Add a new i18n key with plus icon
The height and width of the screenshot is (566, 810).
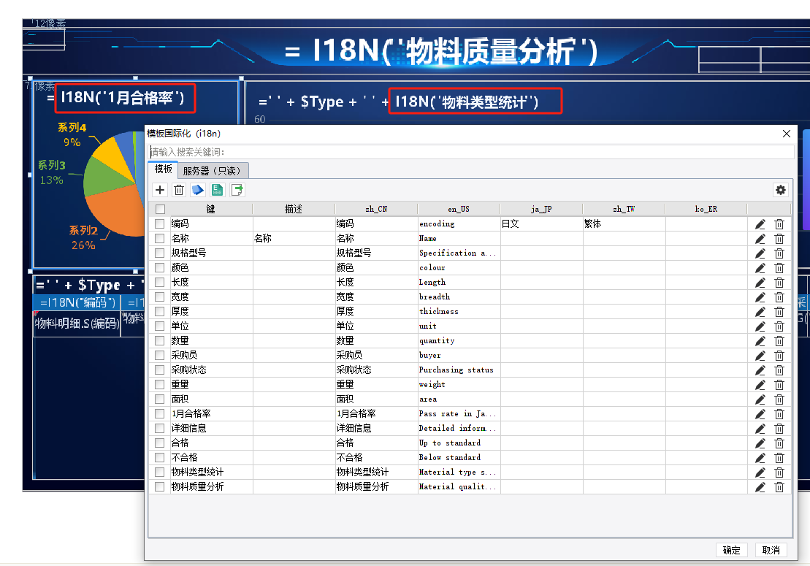pos(160,190)
